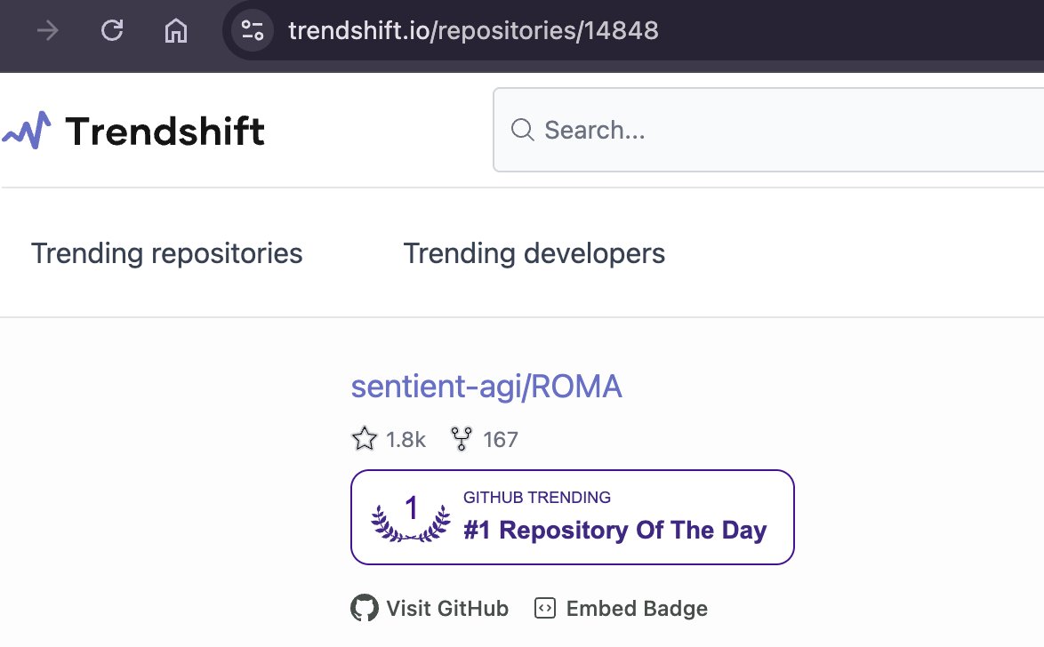Go to the browser home page
Viewport: 1044px width, 647px height.
click(x=176, y=31)
